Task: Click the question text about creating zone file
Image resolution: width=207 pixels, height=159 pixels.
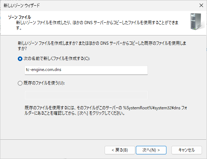Action: point(102,46)
